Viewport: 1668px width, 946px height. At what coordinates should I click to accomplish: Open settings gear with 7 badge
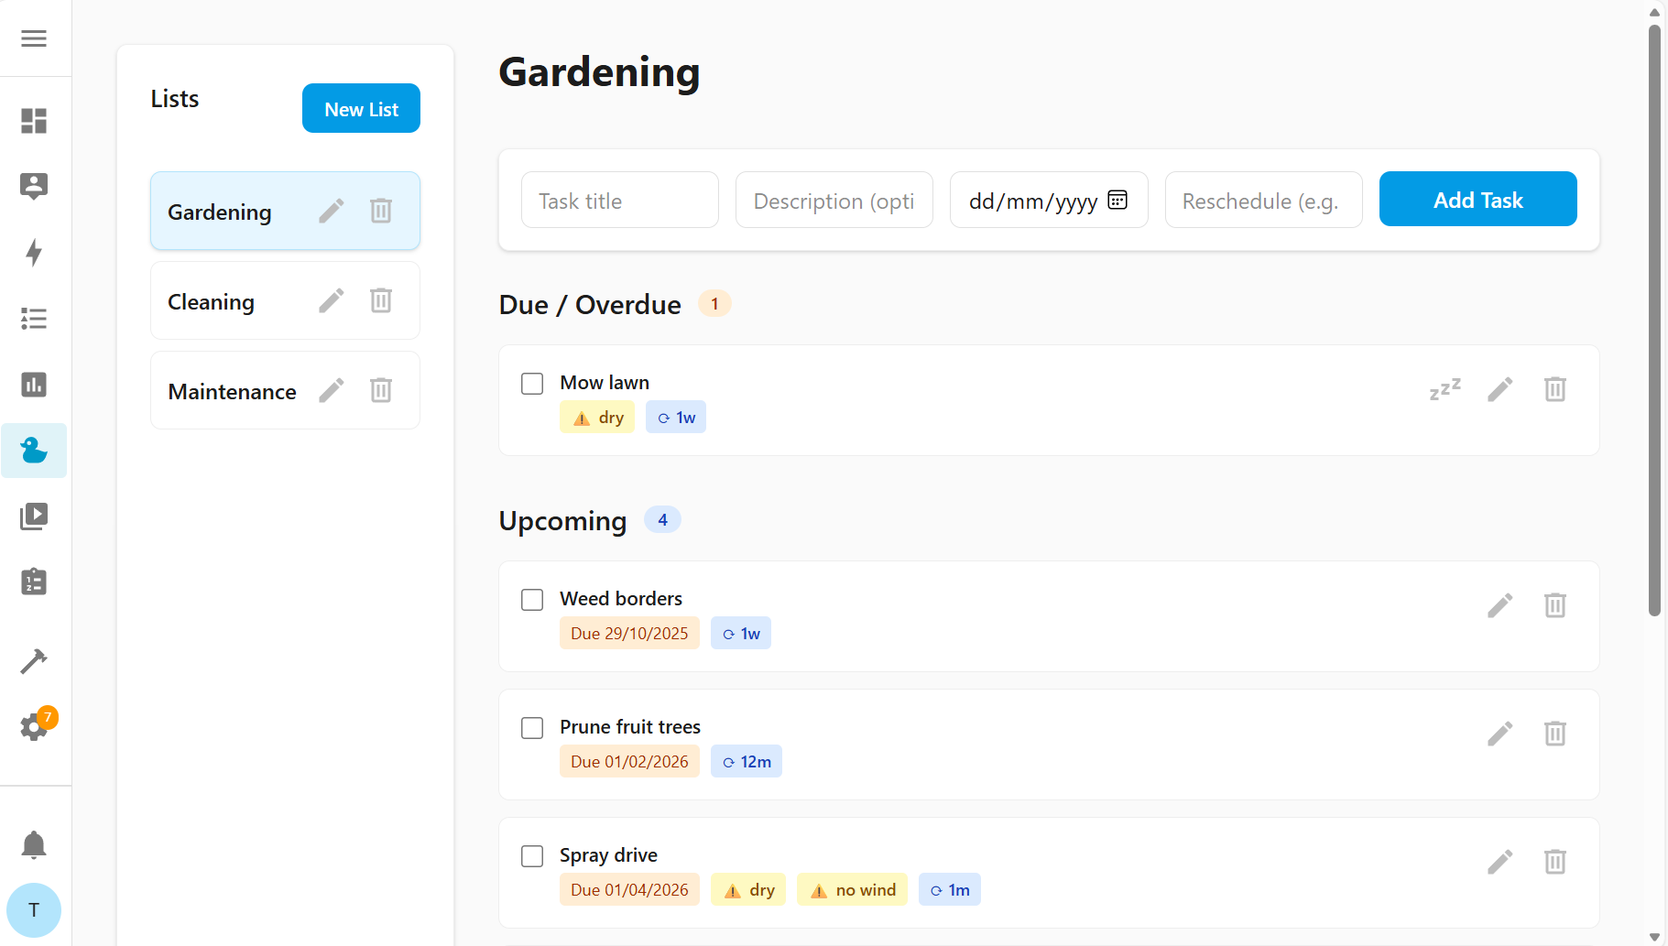[x=34, y=727]
